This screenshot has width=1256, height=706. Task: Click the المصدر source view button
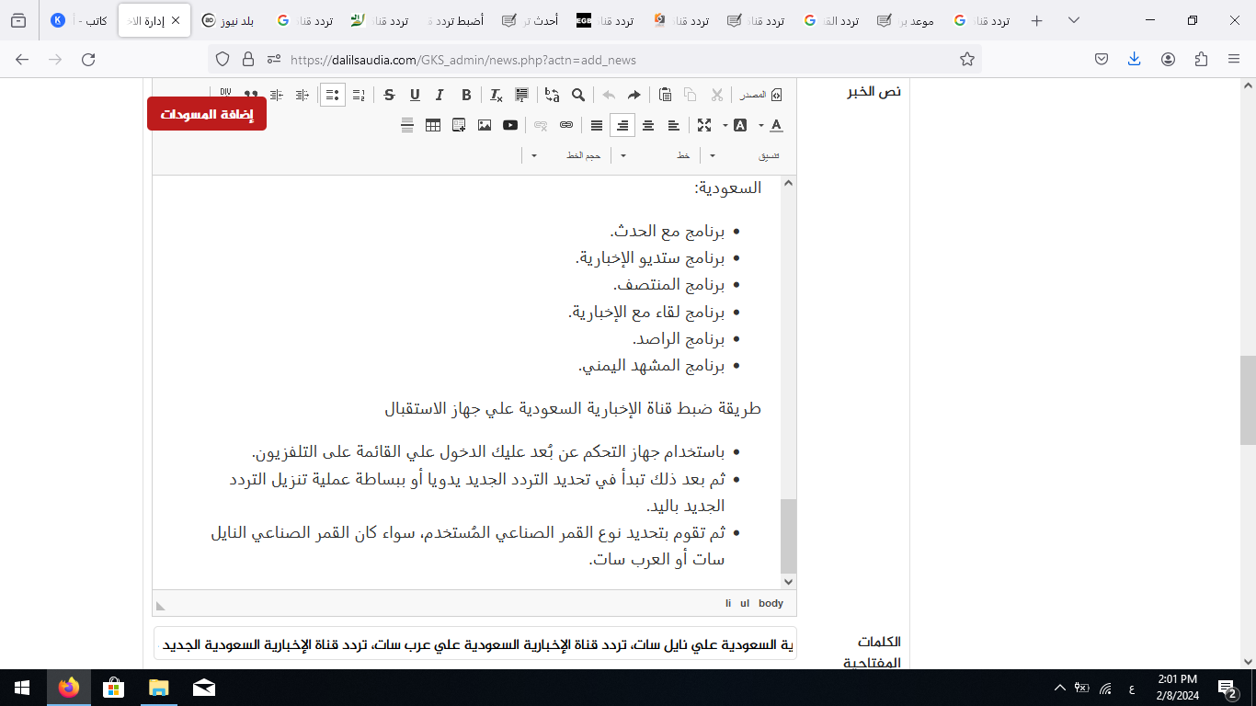pyautogui.click(x=759, y=95)
